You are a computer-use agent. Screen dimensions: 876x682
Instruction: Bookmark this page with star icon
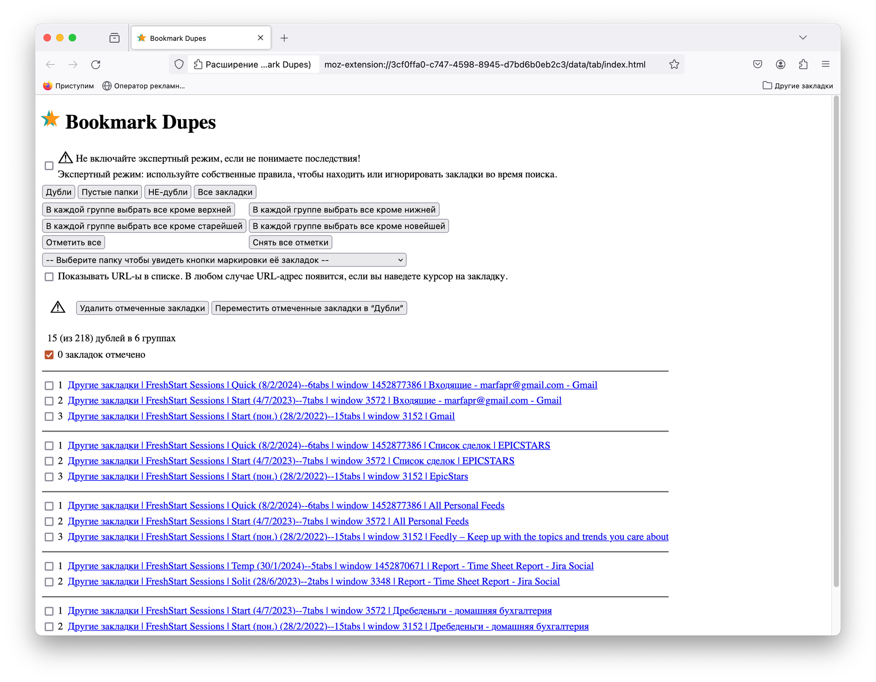[674, 64]
